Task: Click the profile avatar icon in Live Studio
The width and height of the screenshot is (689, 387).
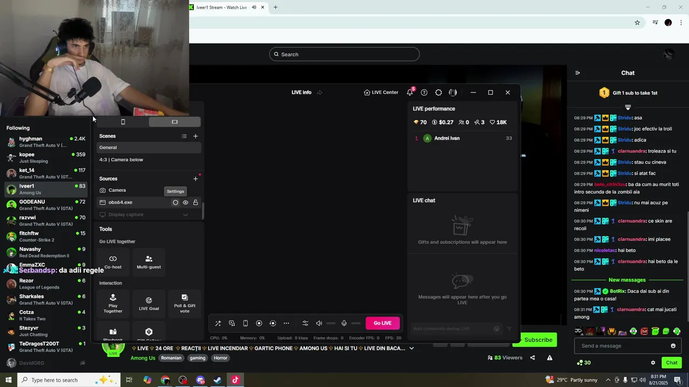Action: click(453, 92)
